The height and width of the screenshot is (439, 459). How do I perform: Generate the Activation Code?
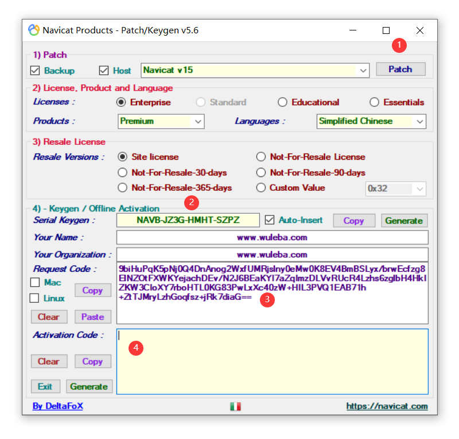point(89,387)
